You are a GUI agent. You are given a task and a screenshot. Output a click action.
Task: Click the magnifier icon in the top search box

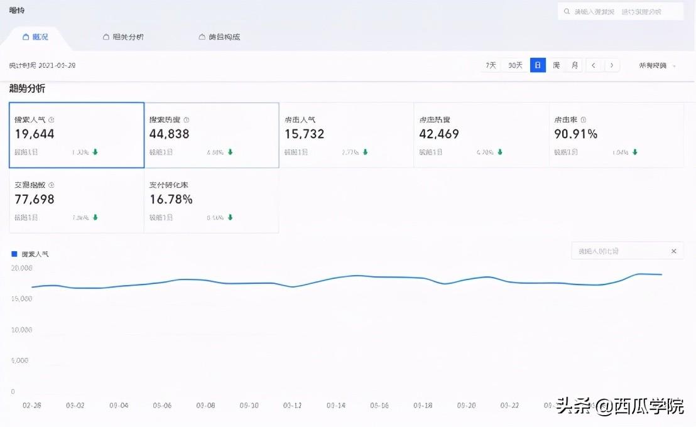[567, 11]
